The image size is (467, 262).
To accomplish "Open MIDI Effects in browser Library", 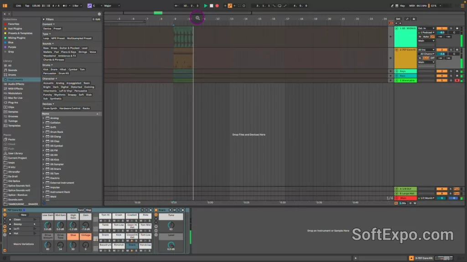I will tap(16, 89).
